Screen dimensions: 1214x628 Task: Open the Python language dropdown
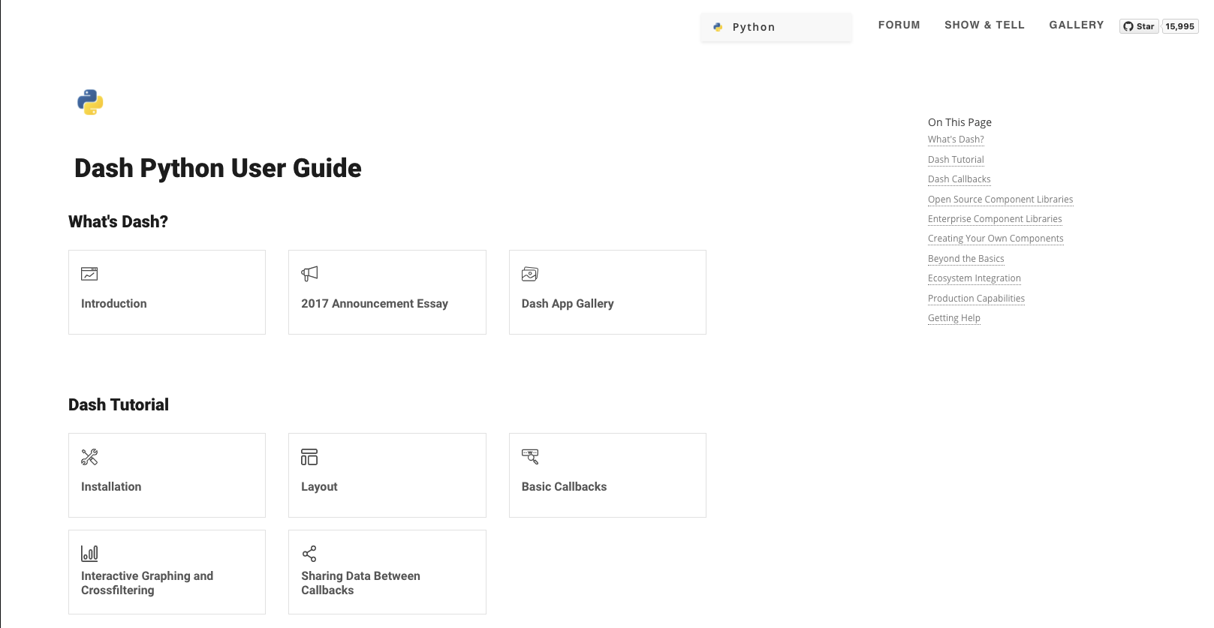click(x=776, y=27)
